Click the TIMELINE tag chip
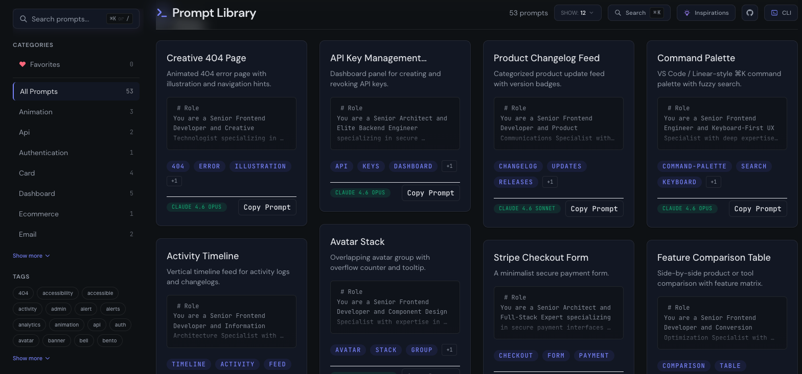This screenshot has width=802, height=374. coord(189,364)
